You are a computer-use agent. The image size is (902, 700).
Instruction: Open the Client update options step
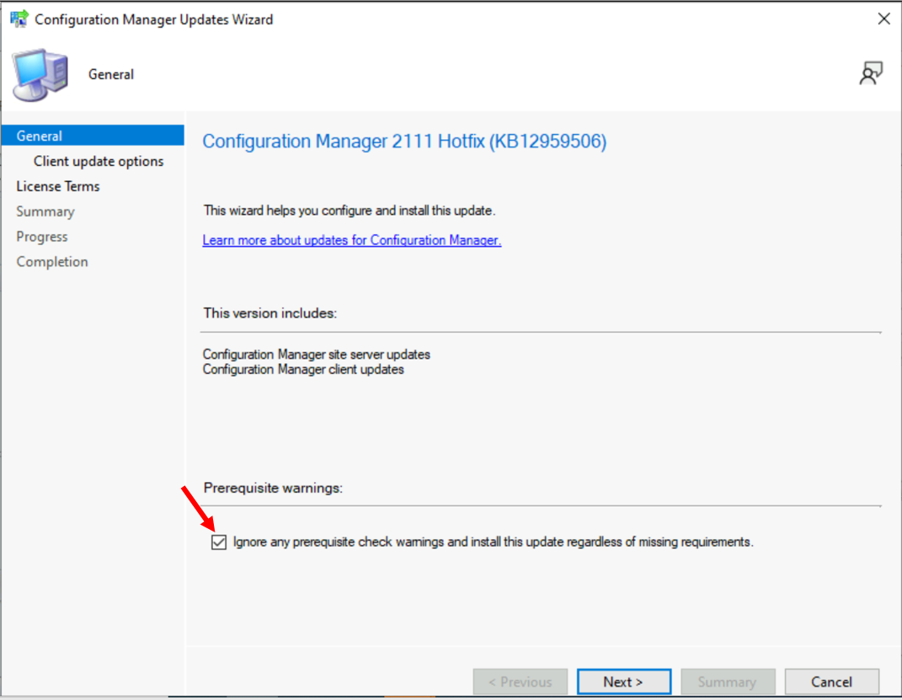point(99,161)
